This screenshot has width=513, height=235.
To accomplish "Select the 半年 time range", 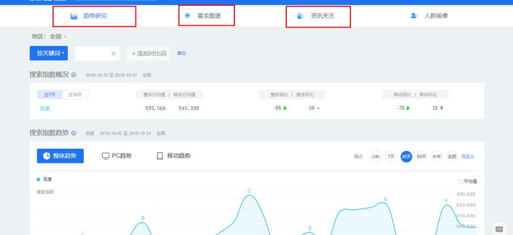I will click(x=437, y=157).
